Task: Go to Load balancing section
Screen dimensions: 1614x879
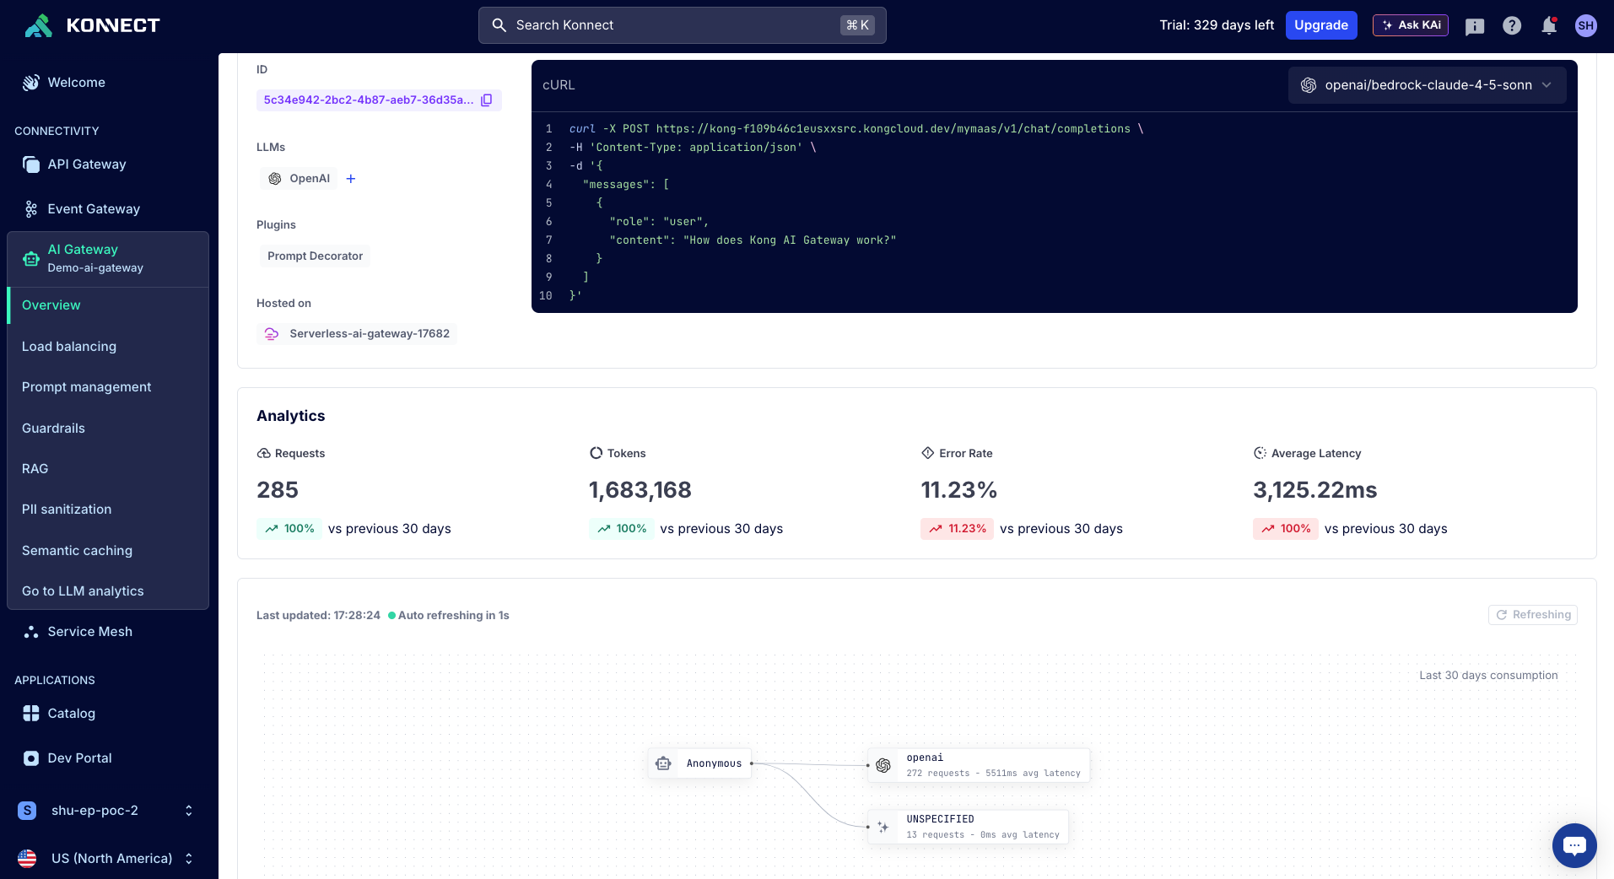Action: 69,347
